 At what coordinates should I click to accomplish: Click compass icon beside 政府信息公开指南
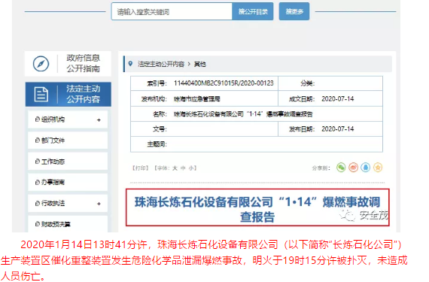tap(41, 64)
